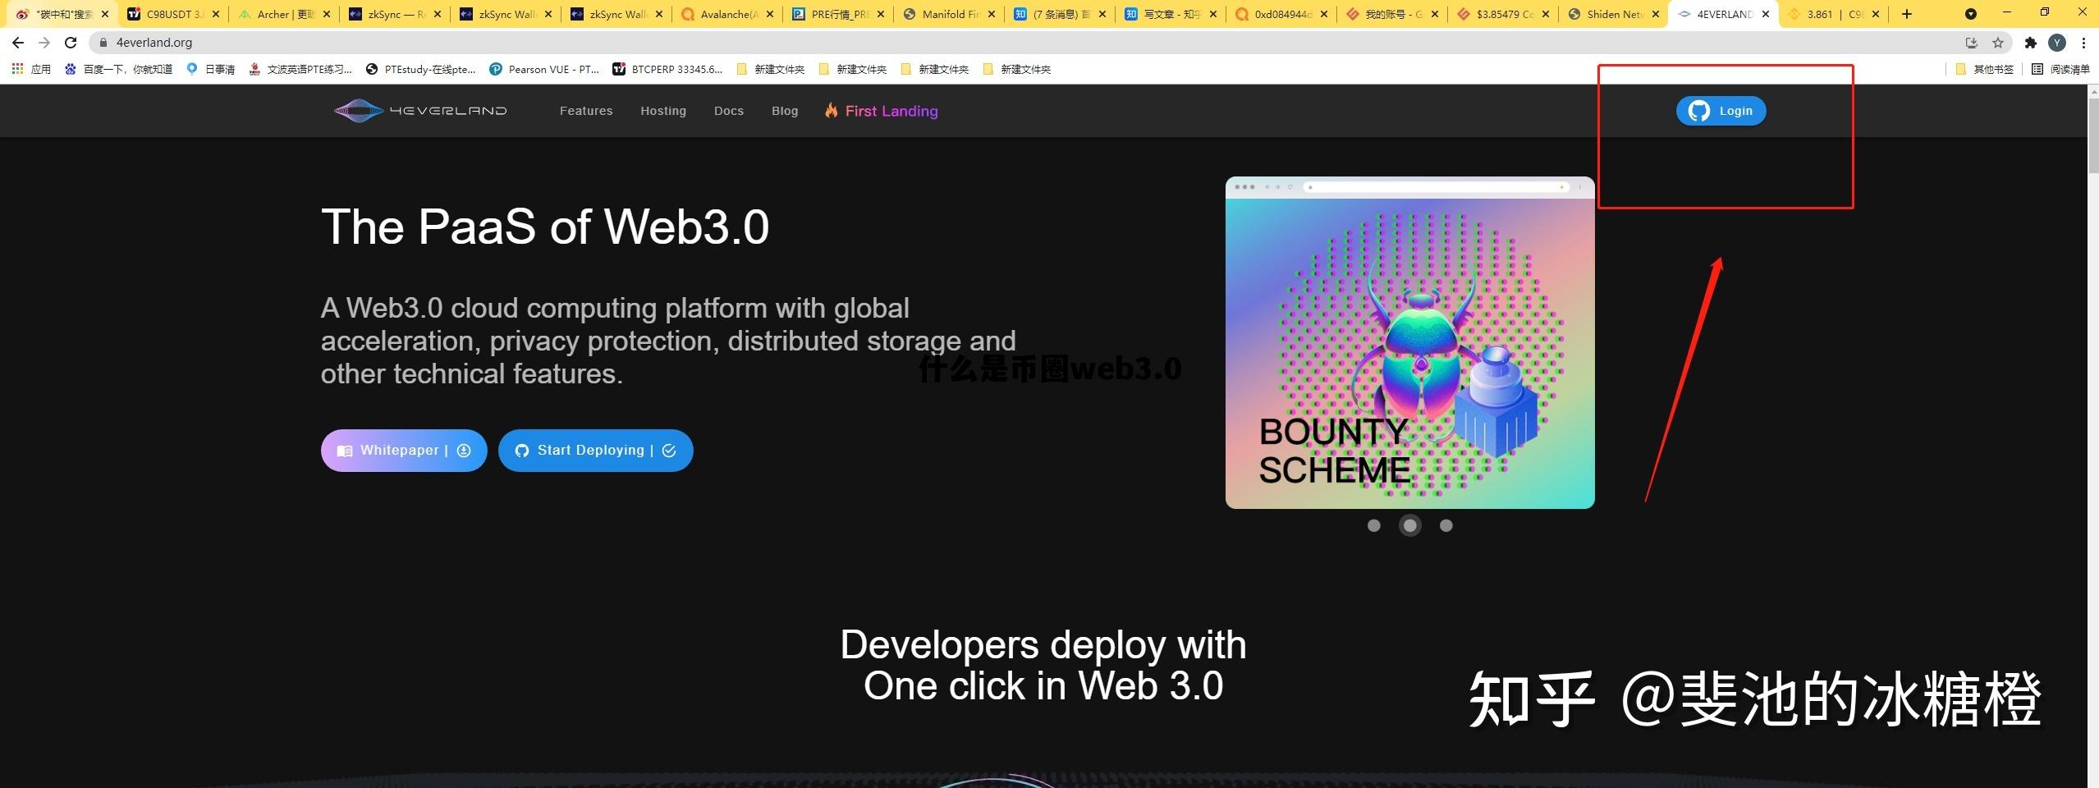Image resolution: width=2099 pixels, height=788 pixels.
Task: Click the Start Deploying button
Action: point(596,451)
